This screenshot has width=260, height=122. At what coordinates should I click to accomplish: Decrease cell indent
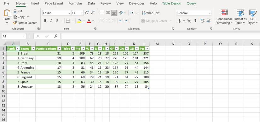(121, 21)
